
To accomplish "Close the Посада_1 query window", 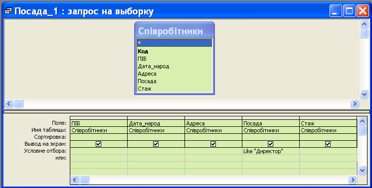I will [363, 11].
